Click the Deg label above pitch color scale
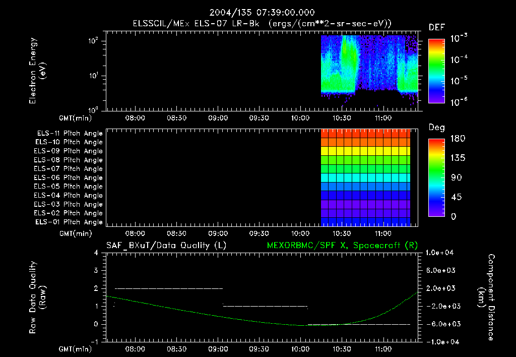This screenshot has height=357, width=516. pos(436,128)
